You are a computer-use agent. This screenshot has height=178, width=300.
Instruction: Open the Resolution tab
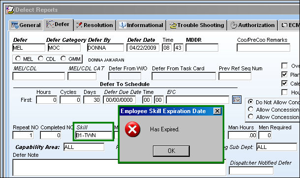pyautogui.click(x=95, y=25)
